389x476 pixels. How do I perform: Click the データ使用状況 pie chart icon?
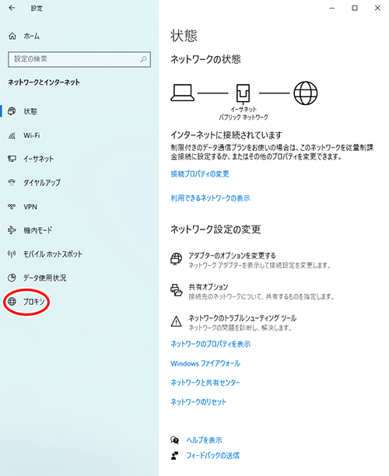click(x=12, y=278)
